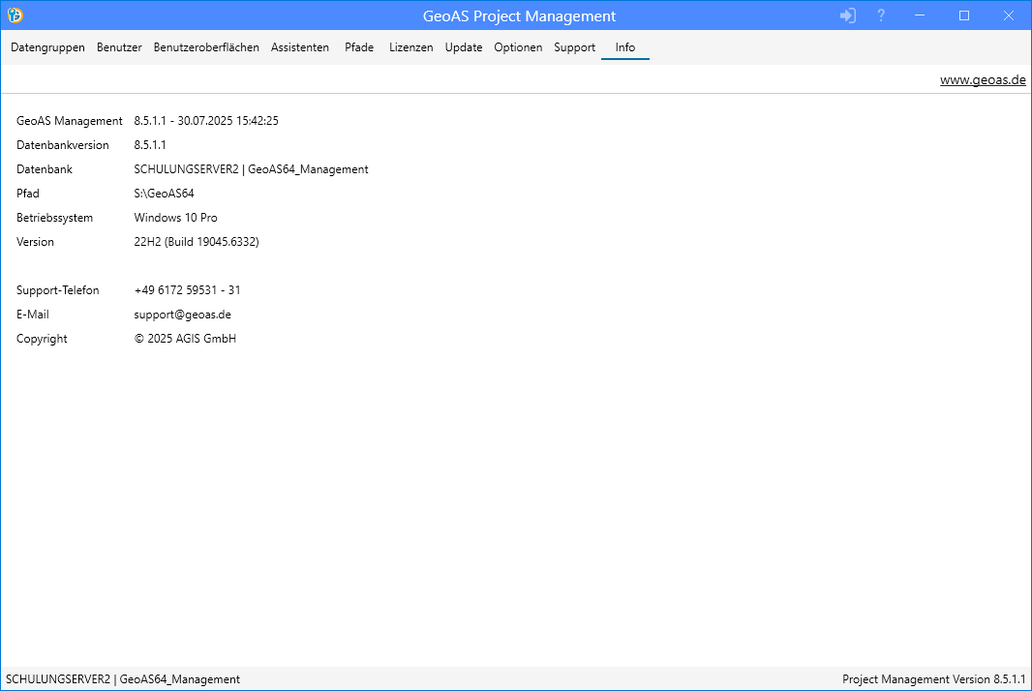The image size is (1032, 691).
Task: Select the Benutzeroberflächen tab
Action: 206,47
